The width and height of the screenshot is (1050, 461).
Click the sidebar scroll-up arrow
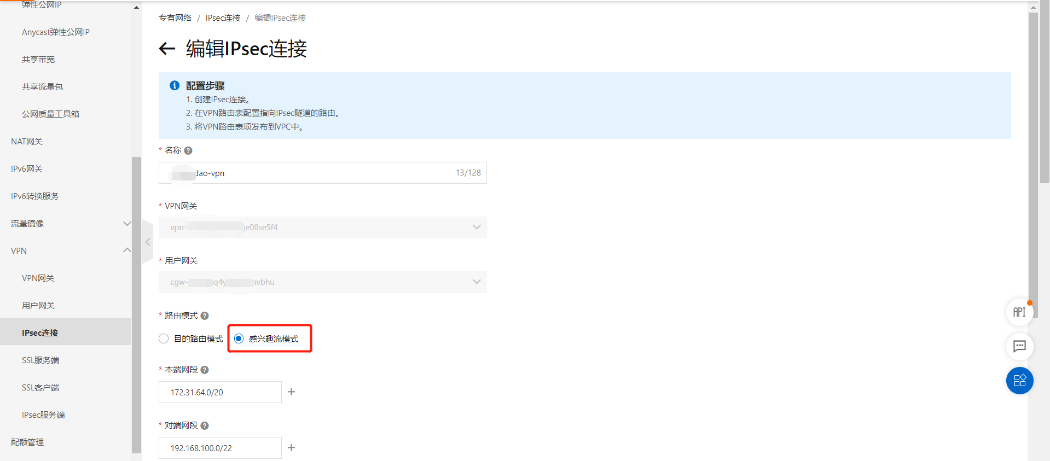[136, 7]
